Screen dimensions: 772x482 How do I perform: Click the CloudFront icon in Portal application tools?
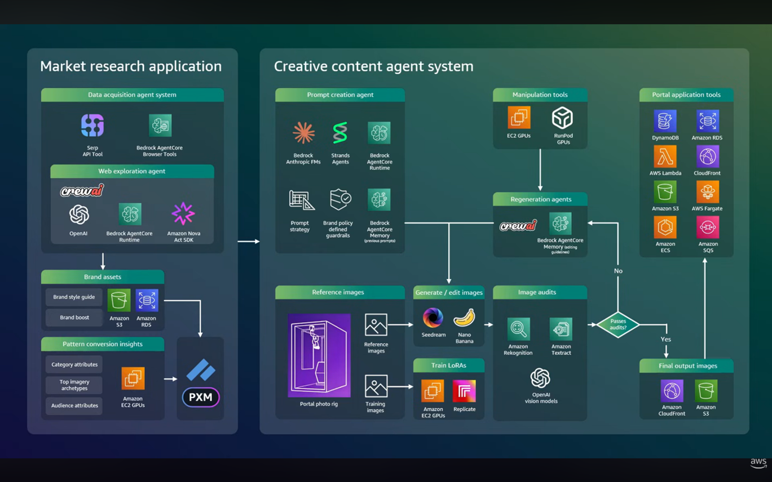coord(707,157)
